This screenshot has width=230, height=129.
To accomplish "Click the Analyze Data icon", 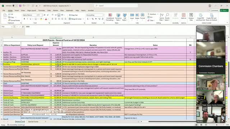I will (191, 17).
